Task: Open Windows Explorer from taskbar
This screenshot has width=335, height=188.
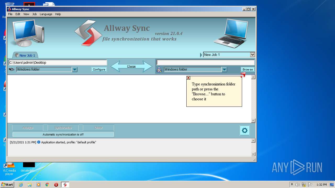Action: coord(30,185)
